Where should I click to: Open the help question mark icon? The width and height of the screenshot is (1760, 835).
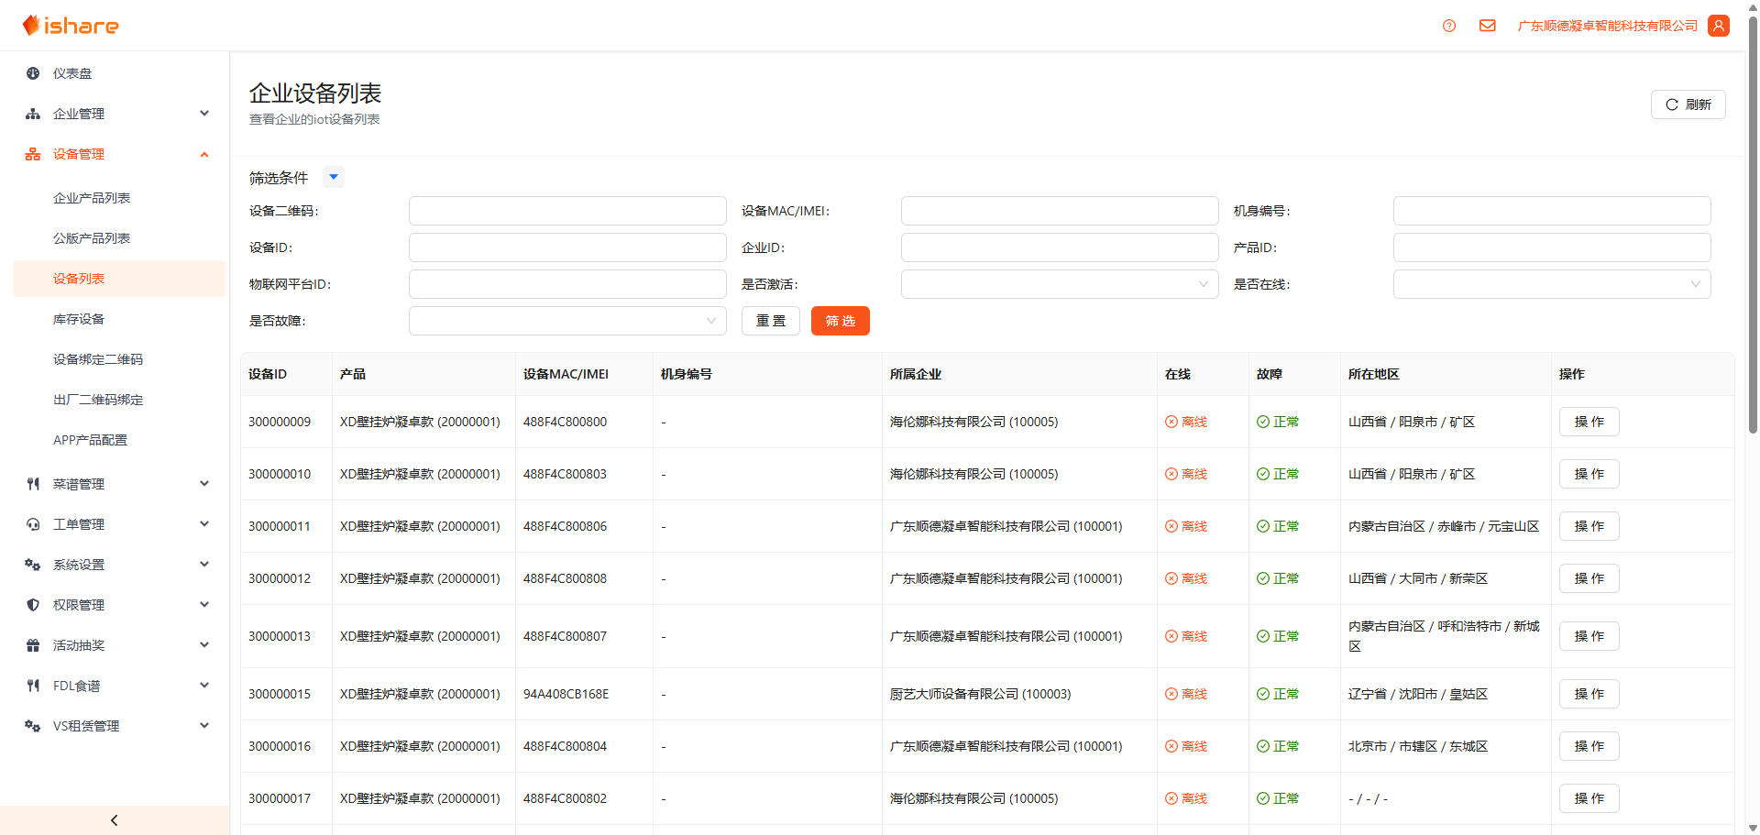[1448, 26]
